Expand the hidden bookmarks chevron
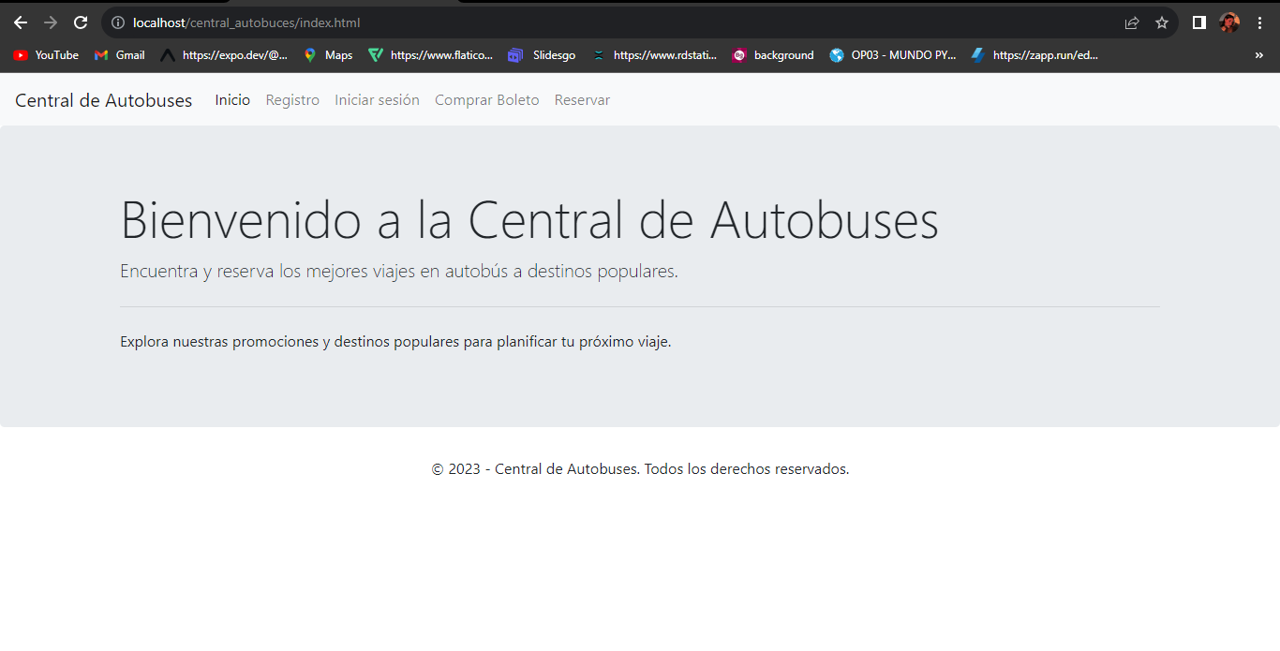Screen dimensions: 1280x651 coord(1258,55)
